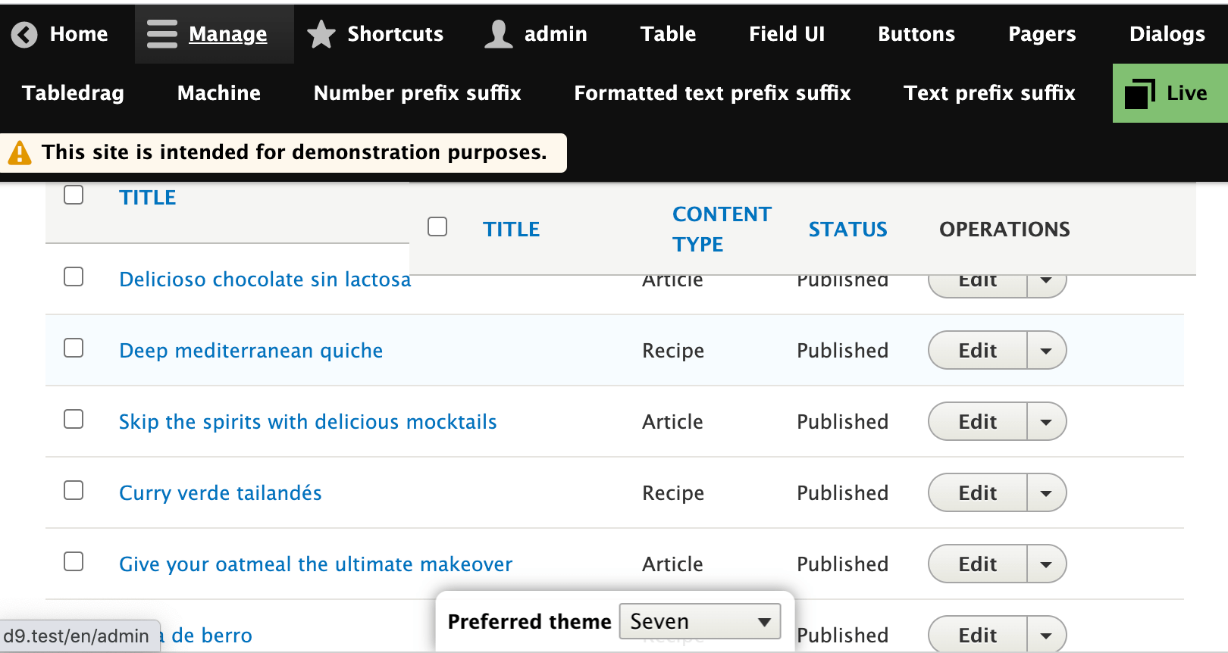This screenshot has height=653, width=1228.
Task: Expand operations for Give your oatmeal
Action: pos(1046,564)
